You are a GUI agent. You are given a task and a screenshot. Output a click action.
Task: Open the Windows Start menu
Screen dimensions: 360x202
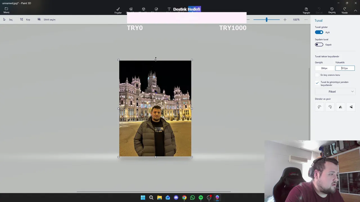coord(143,198)
